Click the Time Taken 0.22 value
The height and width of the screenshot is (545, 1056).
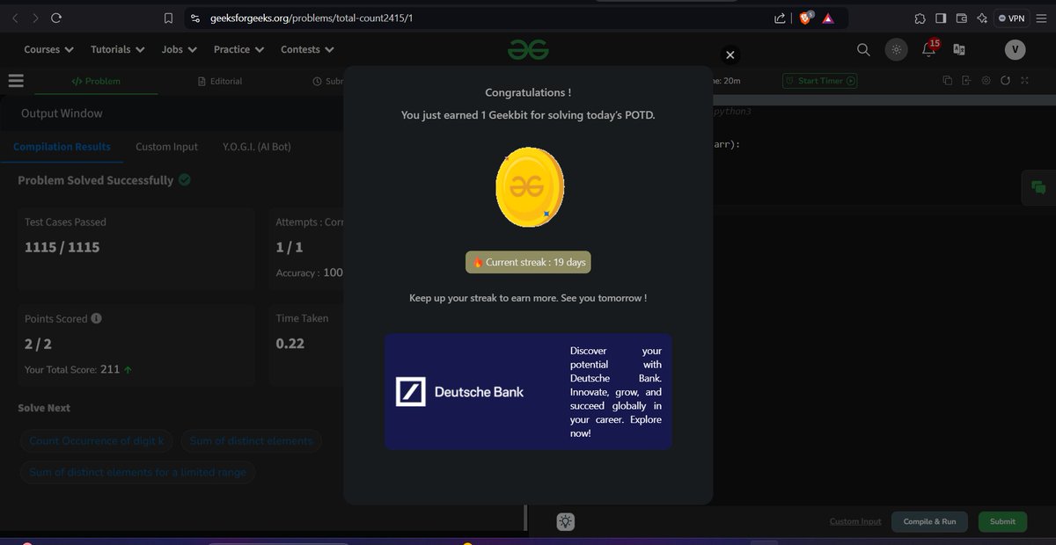click(x=290, y=343)
